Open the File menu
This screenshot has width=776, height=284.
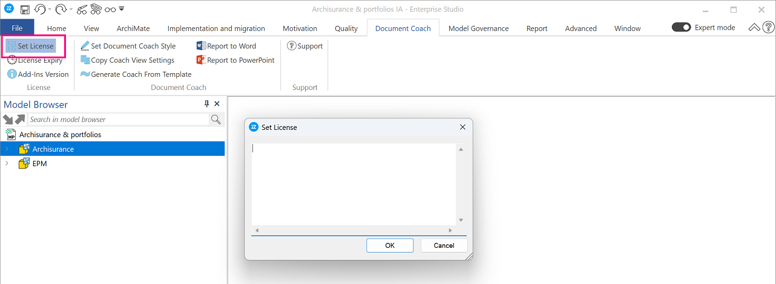tap(17, 28)
